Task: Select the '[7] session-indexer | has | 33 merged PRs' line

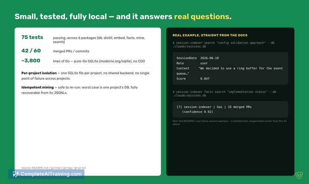Action: click(214, 107)
